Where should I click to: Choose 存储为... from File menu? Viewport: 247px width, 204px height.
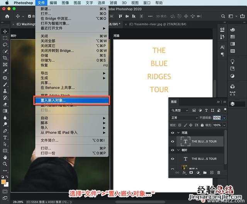click(72, 60)
